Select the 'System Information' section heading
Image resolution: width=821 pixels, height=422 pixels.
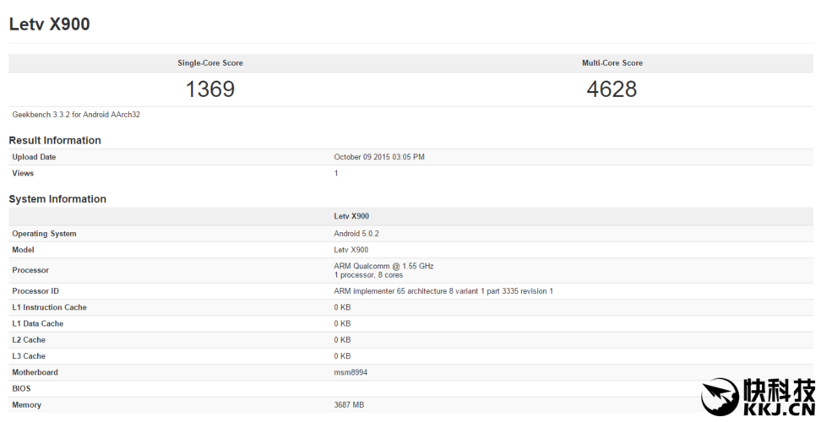[57, 198]
